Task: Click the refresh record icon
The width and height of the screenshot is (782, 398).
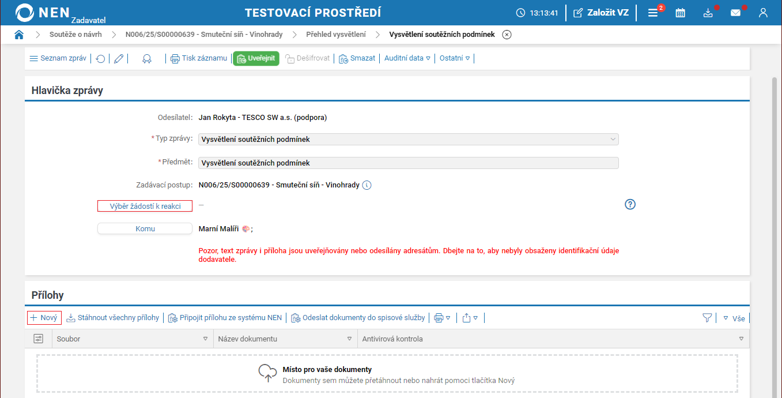Action: point(100,58)
